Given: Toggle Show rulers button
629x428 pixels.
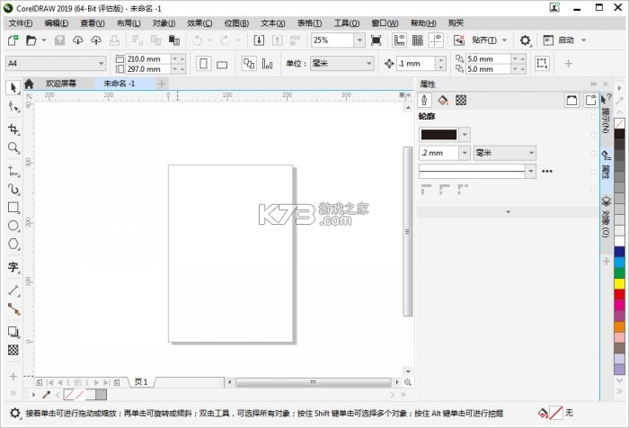Looking at the screenshot, I should (x=399, y=40).
